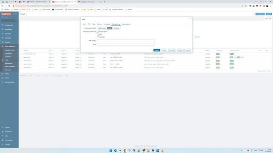The height and width of the screenshot is (153, 273).
Task: Hide the sidebar using the hide icon
Action: coord(16,14)
